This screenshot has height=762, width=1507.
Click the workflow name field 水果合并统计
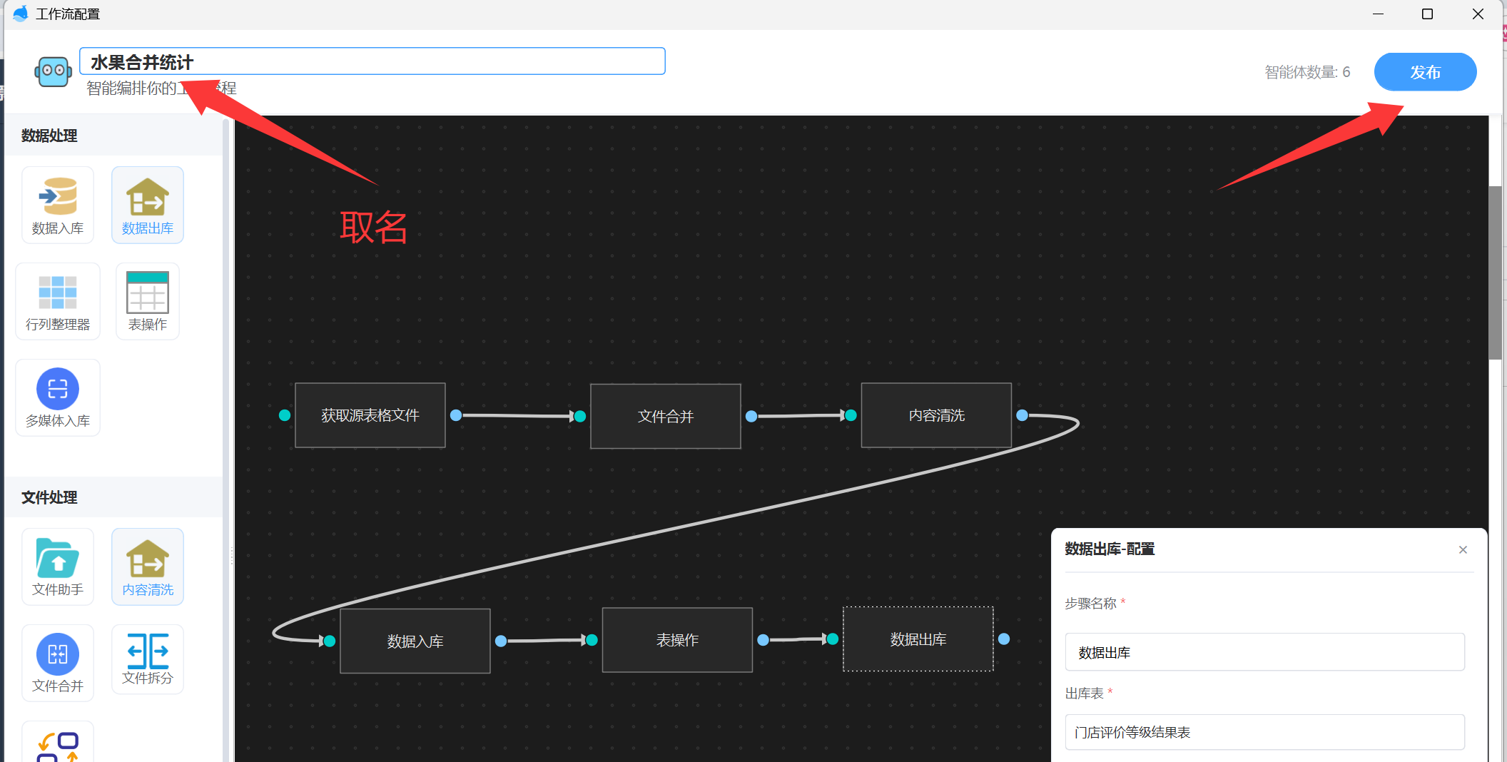click(x=372, y=61)
